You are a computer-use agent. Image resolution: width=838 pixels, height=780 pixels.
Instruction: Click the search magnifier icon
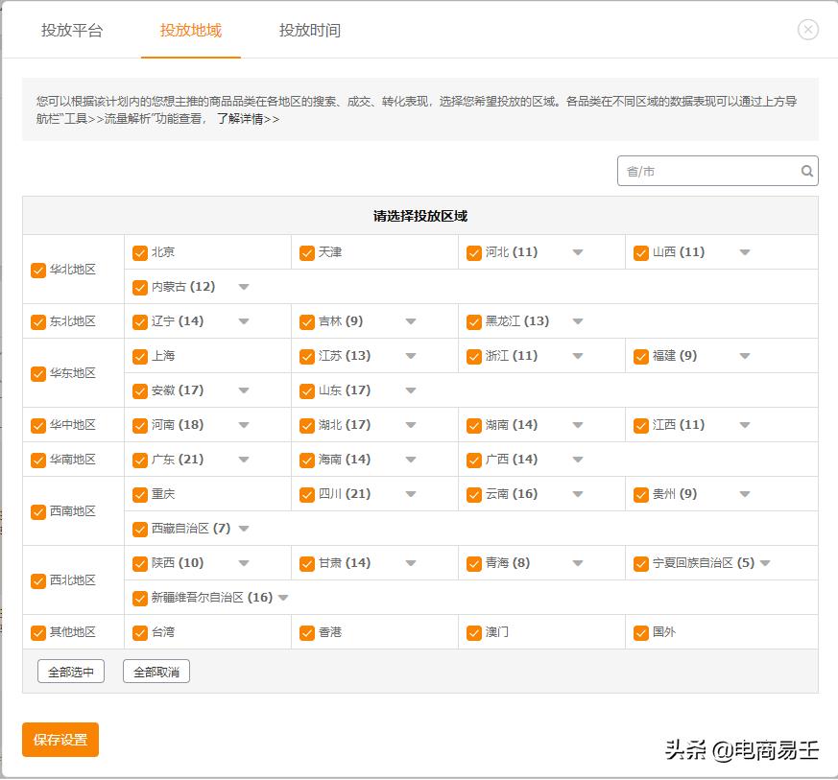pos(806,171)
